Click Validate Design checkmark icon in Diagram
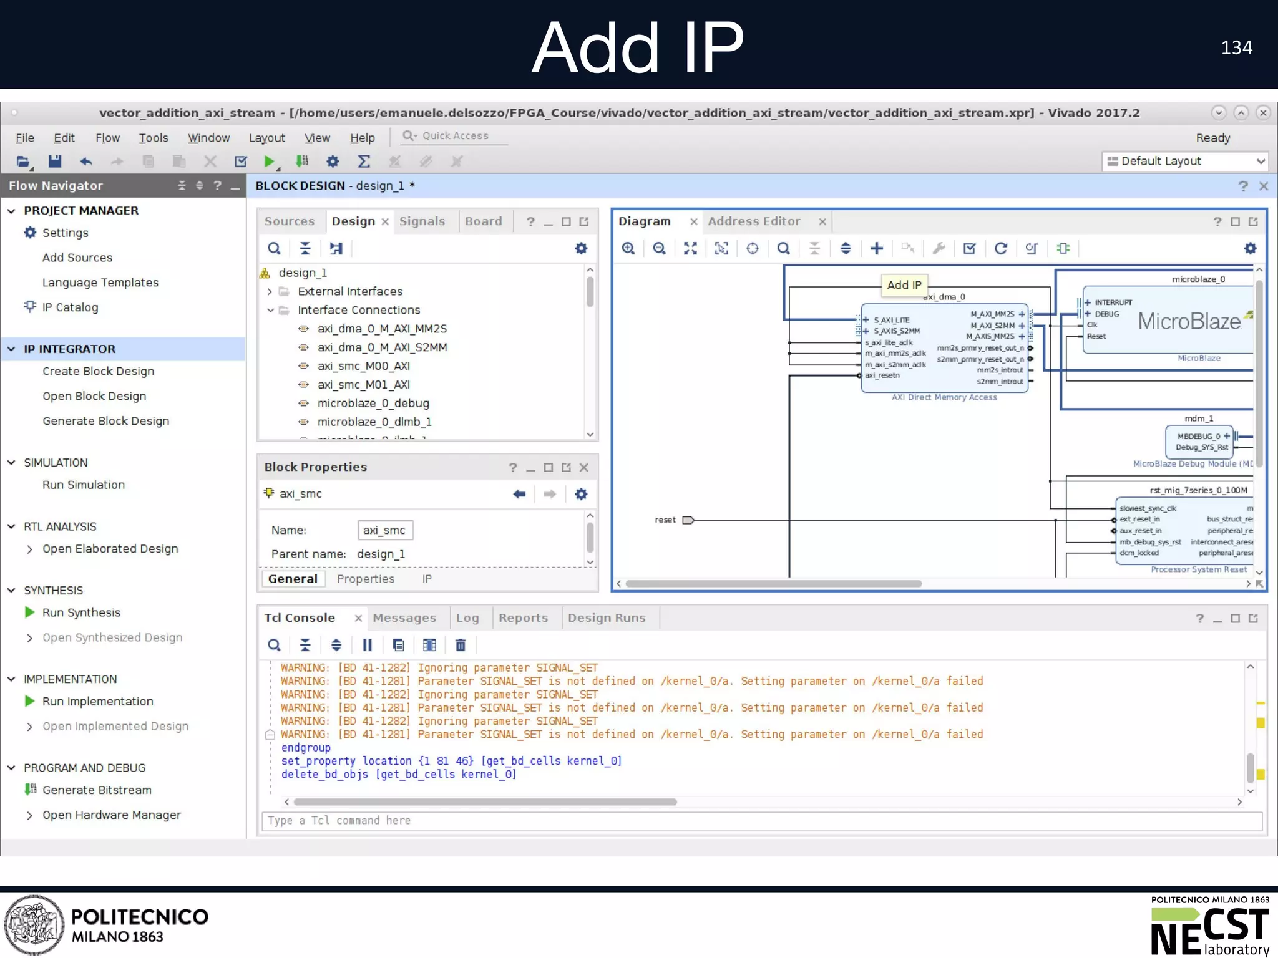Viewport: 1278px width, 958px height. (x=970, y=248)
